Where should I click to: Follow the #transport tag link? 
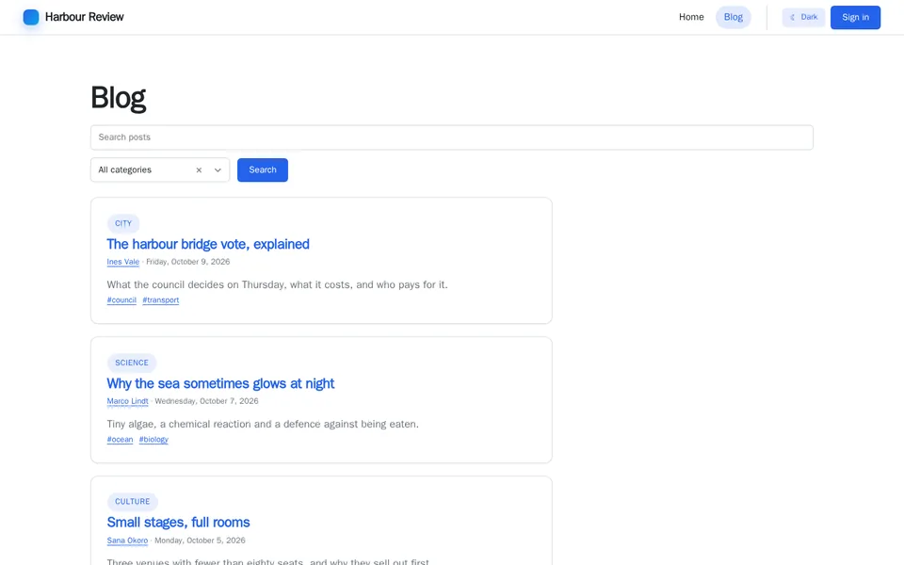161,300
